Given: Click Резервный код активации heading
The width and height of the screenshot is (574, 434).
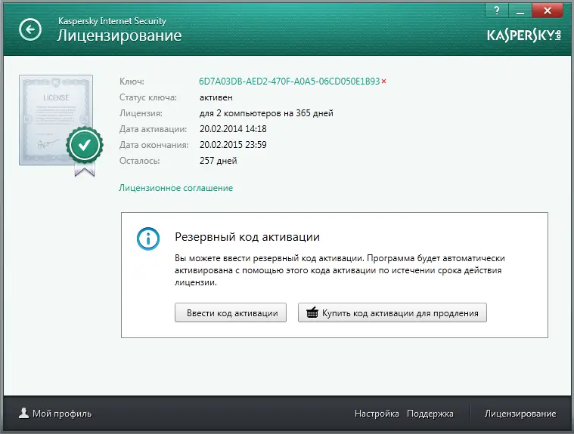Looking at the screenshot, I should click(247, 237).
